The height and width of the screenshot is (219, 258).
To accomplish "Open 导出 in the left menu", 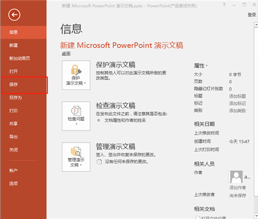I will [23, 137].
